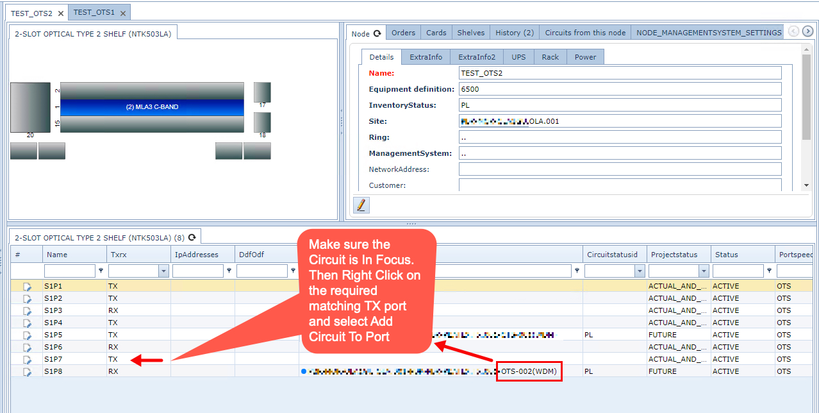Expand the Txrx filter dropdown
Image resolution: width=819 pixels, height=413 pixels.
[163, 271]
